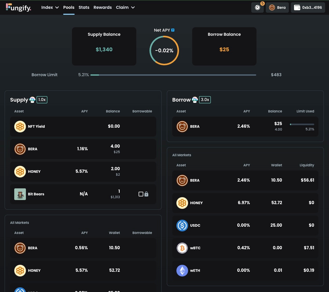Open the Fungify logo home link
Image resolution: width=329 pixels, height=292 pixels.
18,8
